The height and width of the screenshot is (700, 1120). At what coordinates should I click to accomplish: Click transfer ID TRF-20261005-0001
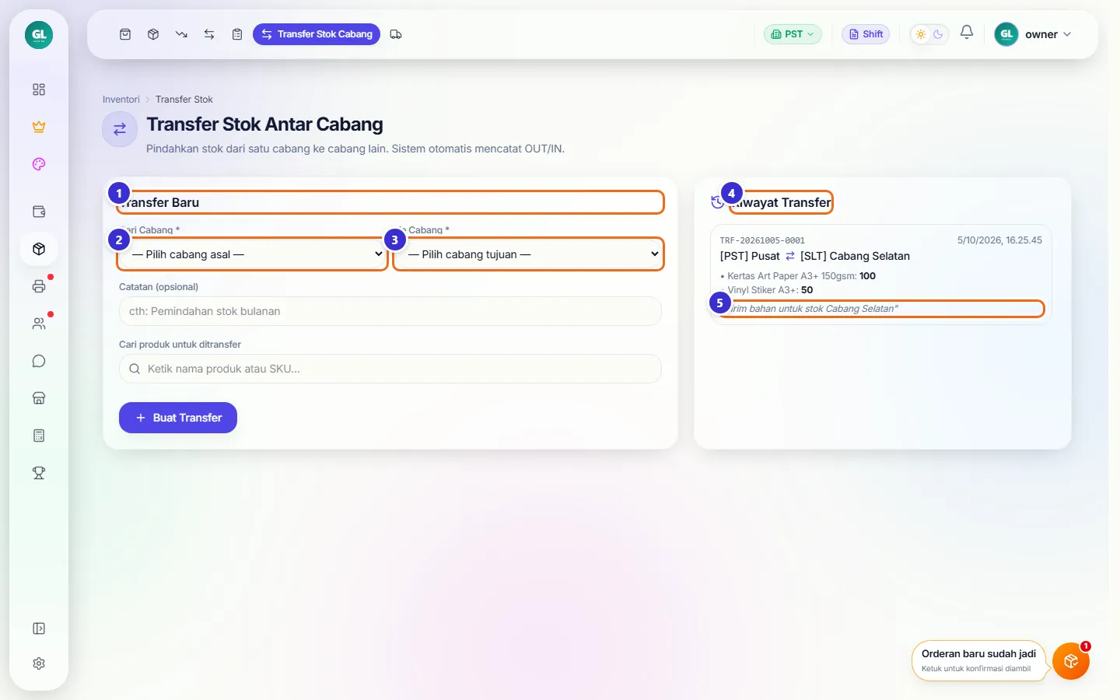coord(762,240)
